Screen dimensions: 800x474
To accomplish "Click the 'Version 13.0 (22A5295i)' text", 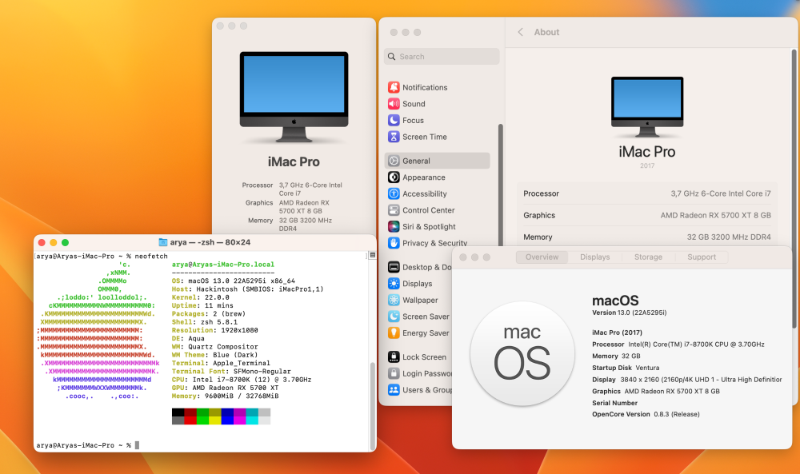I will (x=629, y=313).
